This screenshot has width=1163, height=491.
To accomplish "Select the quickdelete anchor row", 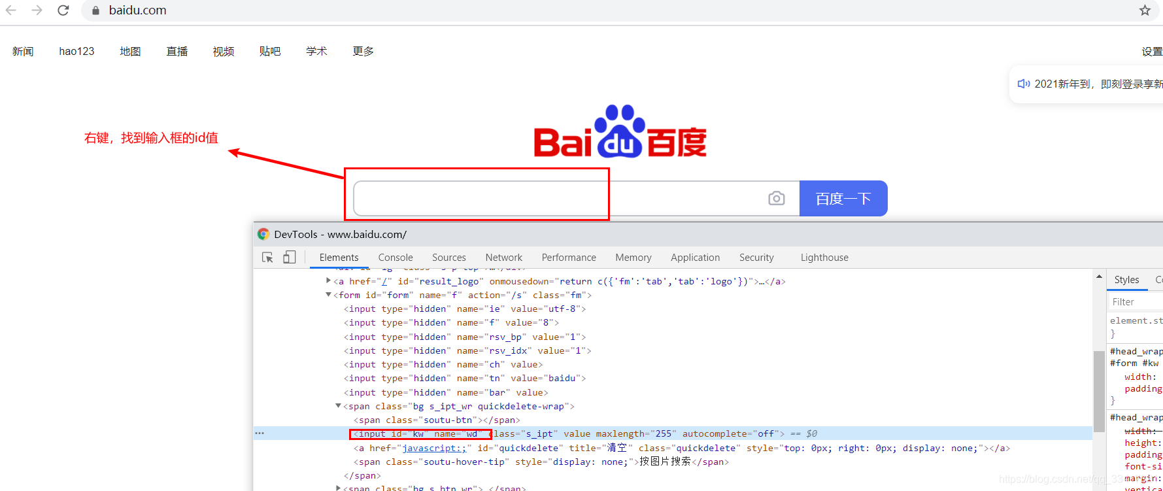I will [682, 448].
